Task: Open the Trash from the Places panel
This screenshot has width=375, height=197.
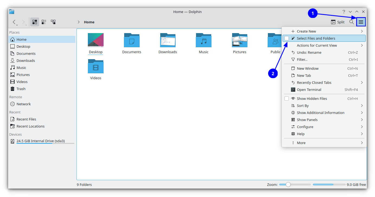Action: (20, 88)
